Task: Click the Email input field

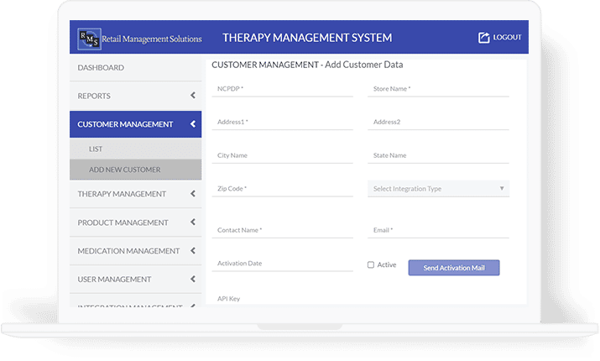Action: [x=438, y=230]
